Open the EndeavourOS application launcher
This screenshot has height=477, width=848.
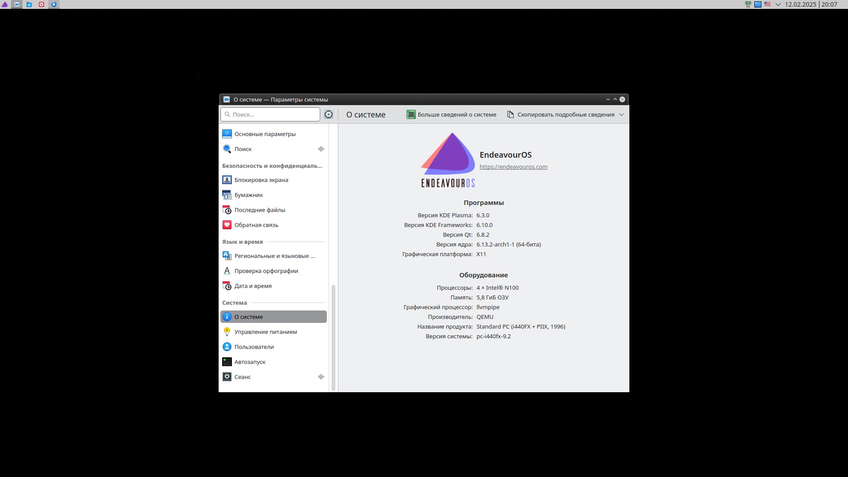click(5, 4)
